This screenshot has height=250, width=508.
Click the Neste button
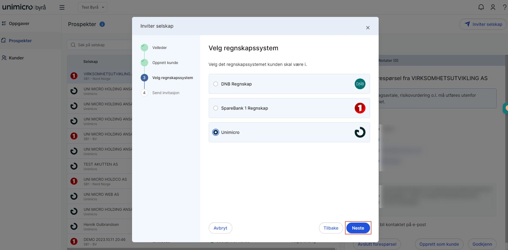[x=358, y=228]
